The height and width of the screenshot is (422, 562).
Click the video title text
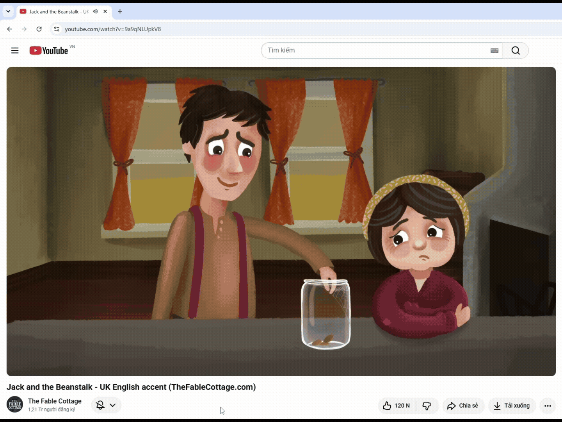point(131,387)
